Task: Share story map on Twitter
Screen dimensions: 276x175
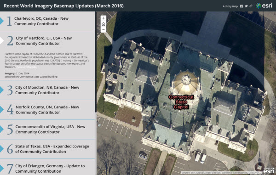Action: point(246,6)
